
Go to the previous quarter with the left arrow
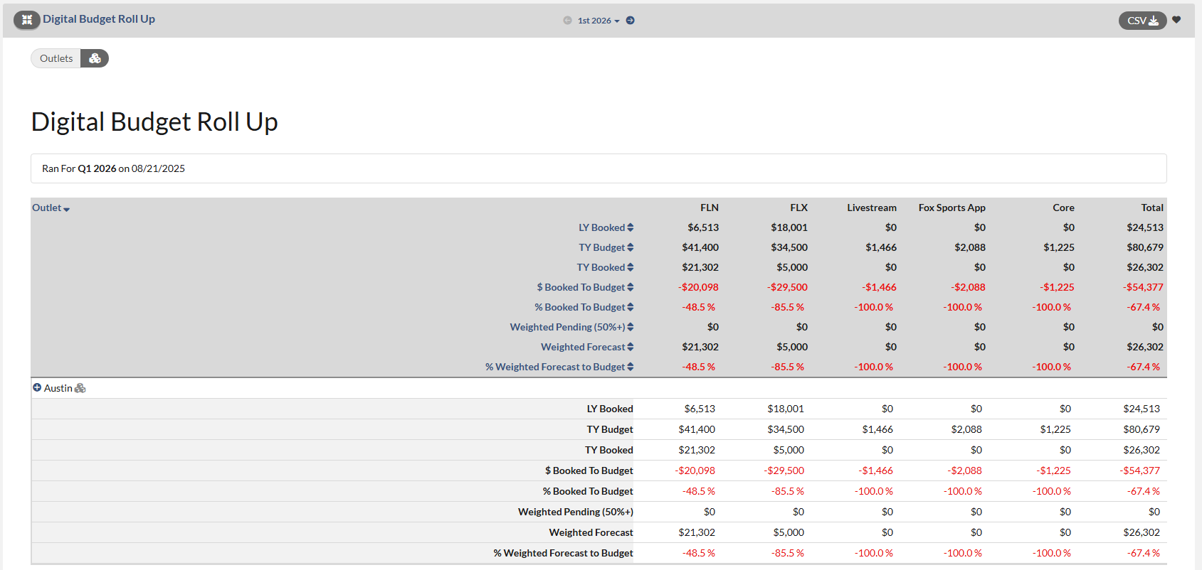pyautogui.click(x=567, y=21)
